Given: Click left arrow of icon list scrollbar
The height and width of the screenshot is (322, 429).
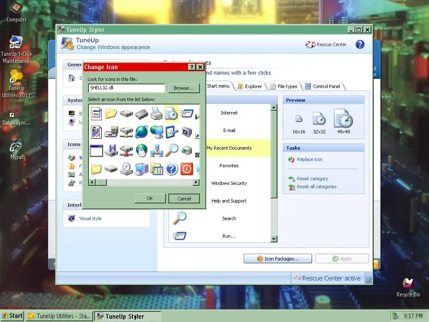Looking at the screenshot, I should pos(92,182).
